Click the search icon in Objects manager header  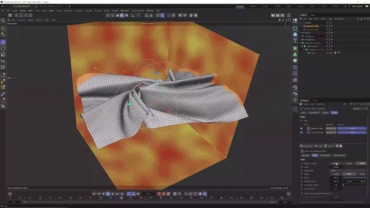[358, 18]
